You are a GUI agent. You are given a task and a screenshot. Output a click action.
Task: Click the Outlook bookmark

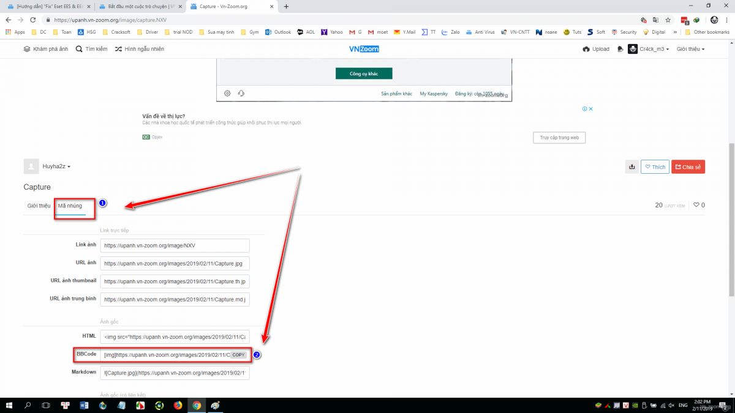point(278,32)
